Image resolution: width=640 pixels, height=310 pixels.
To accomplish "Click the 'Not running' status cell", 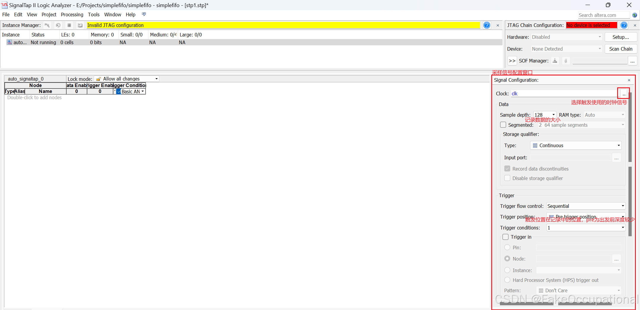I will 43,42.
